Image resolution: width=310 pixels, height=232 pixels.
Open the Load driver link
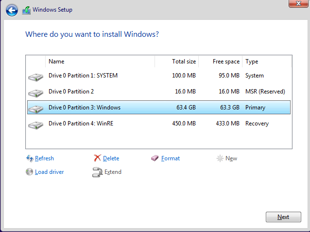pyautogui.click(x=49, y=172)
